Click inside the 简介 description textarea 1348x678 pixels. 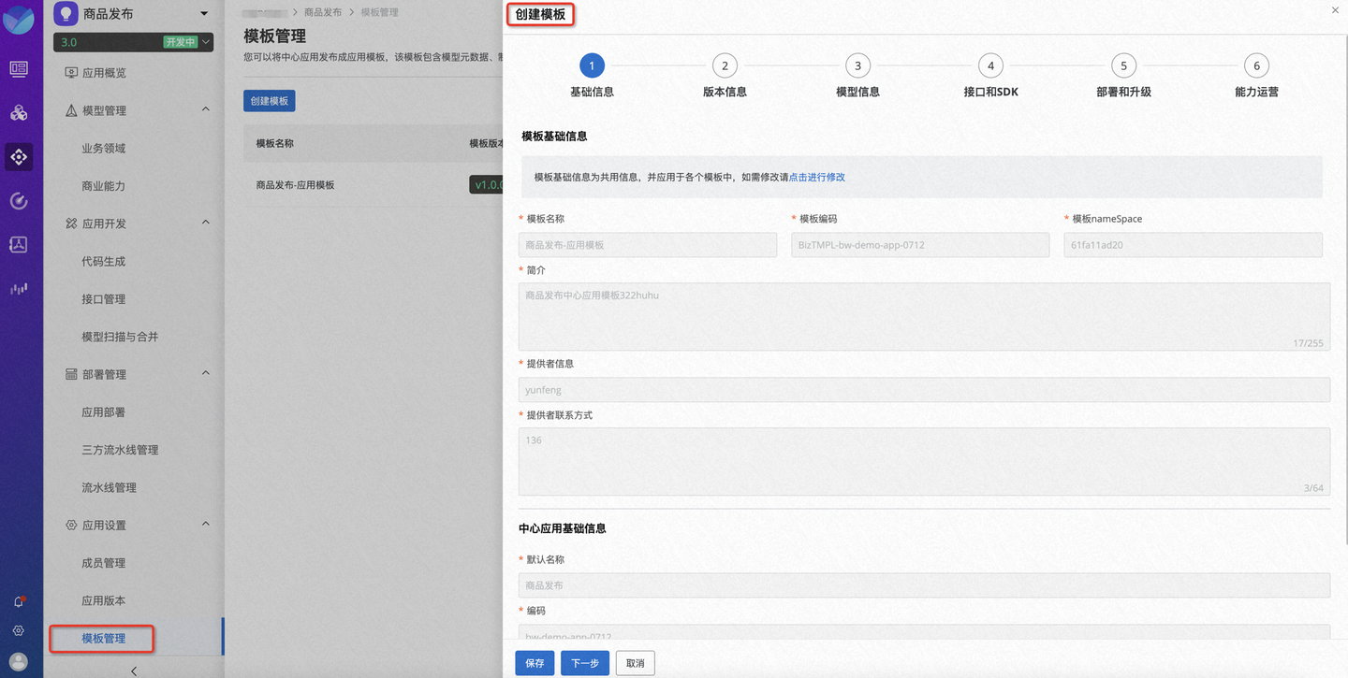[922, 313]
